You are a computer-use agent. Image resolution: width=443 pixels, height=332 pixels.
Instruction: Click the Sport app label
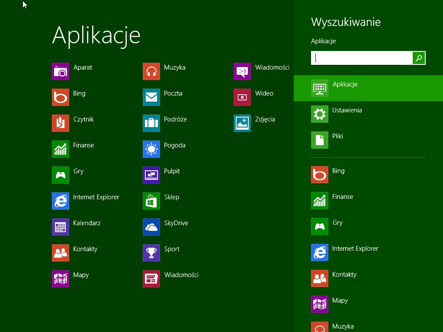point(172,249)
